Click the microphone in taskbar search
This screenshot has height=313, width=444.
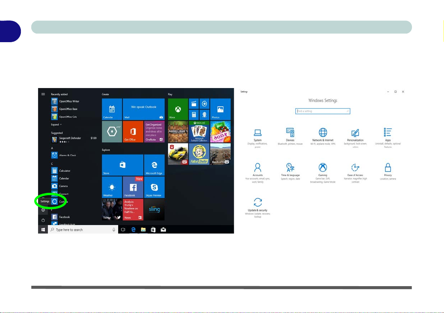pyautogui.click(x=114, y=229)
